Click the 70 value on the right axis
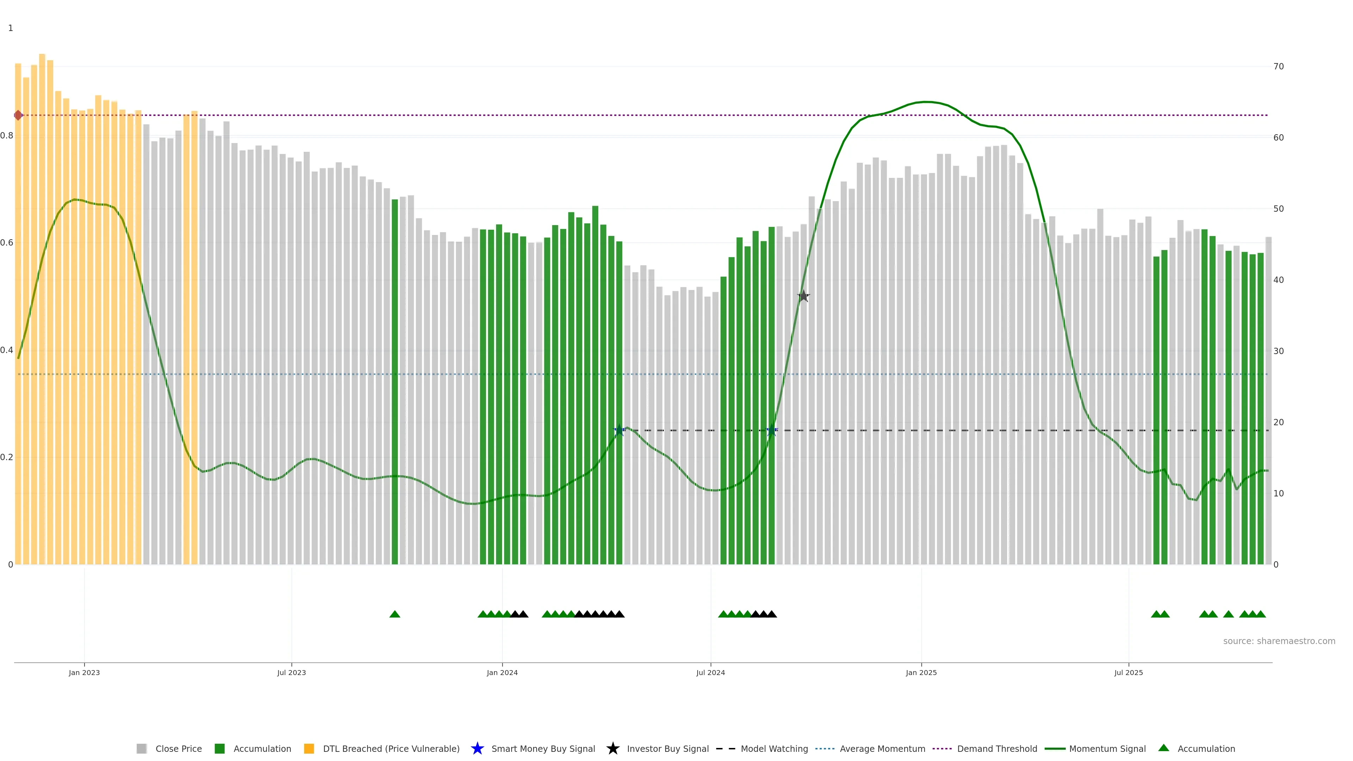Image resolution: width=1353 pixels, height=761 pixels. click(x=1278, y=66)
